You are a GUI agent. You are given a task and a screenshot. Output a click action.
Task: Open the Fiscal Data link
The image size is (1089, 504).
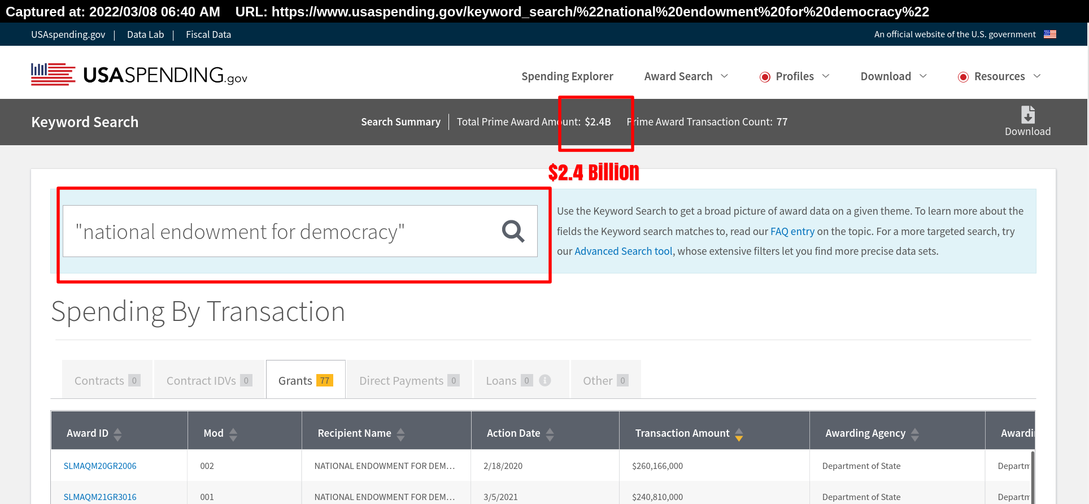click(x=208, y=34)
